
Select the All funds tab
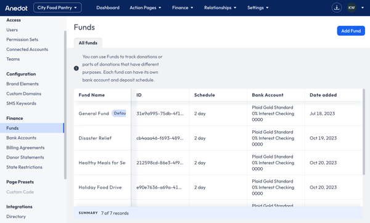click(88, 43)
